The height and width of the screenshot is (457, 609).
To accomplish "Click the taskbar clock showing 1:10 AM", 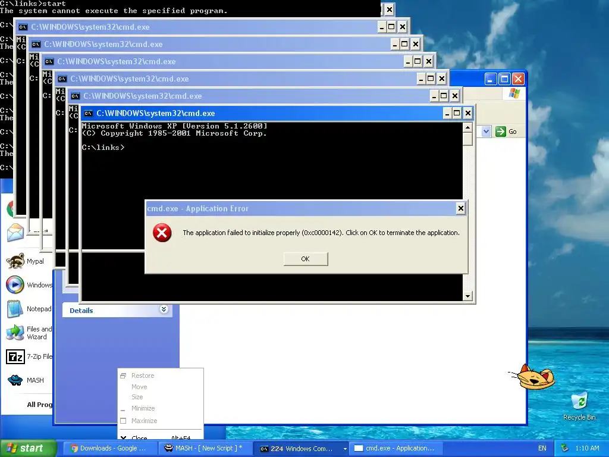I will pos(587,448).
